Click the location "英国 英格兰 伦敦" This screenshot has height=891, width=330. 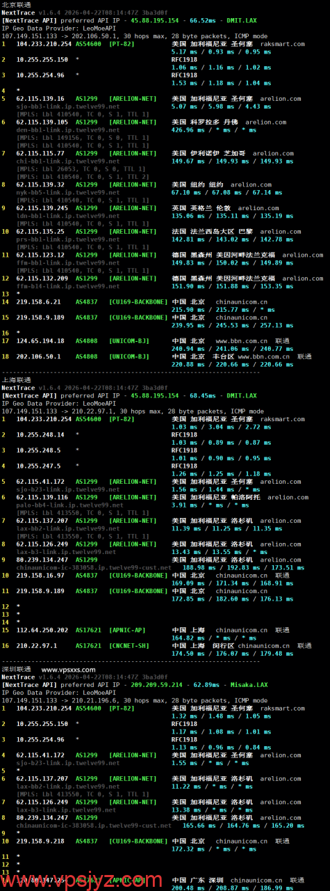pos(201,208)
